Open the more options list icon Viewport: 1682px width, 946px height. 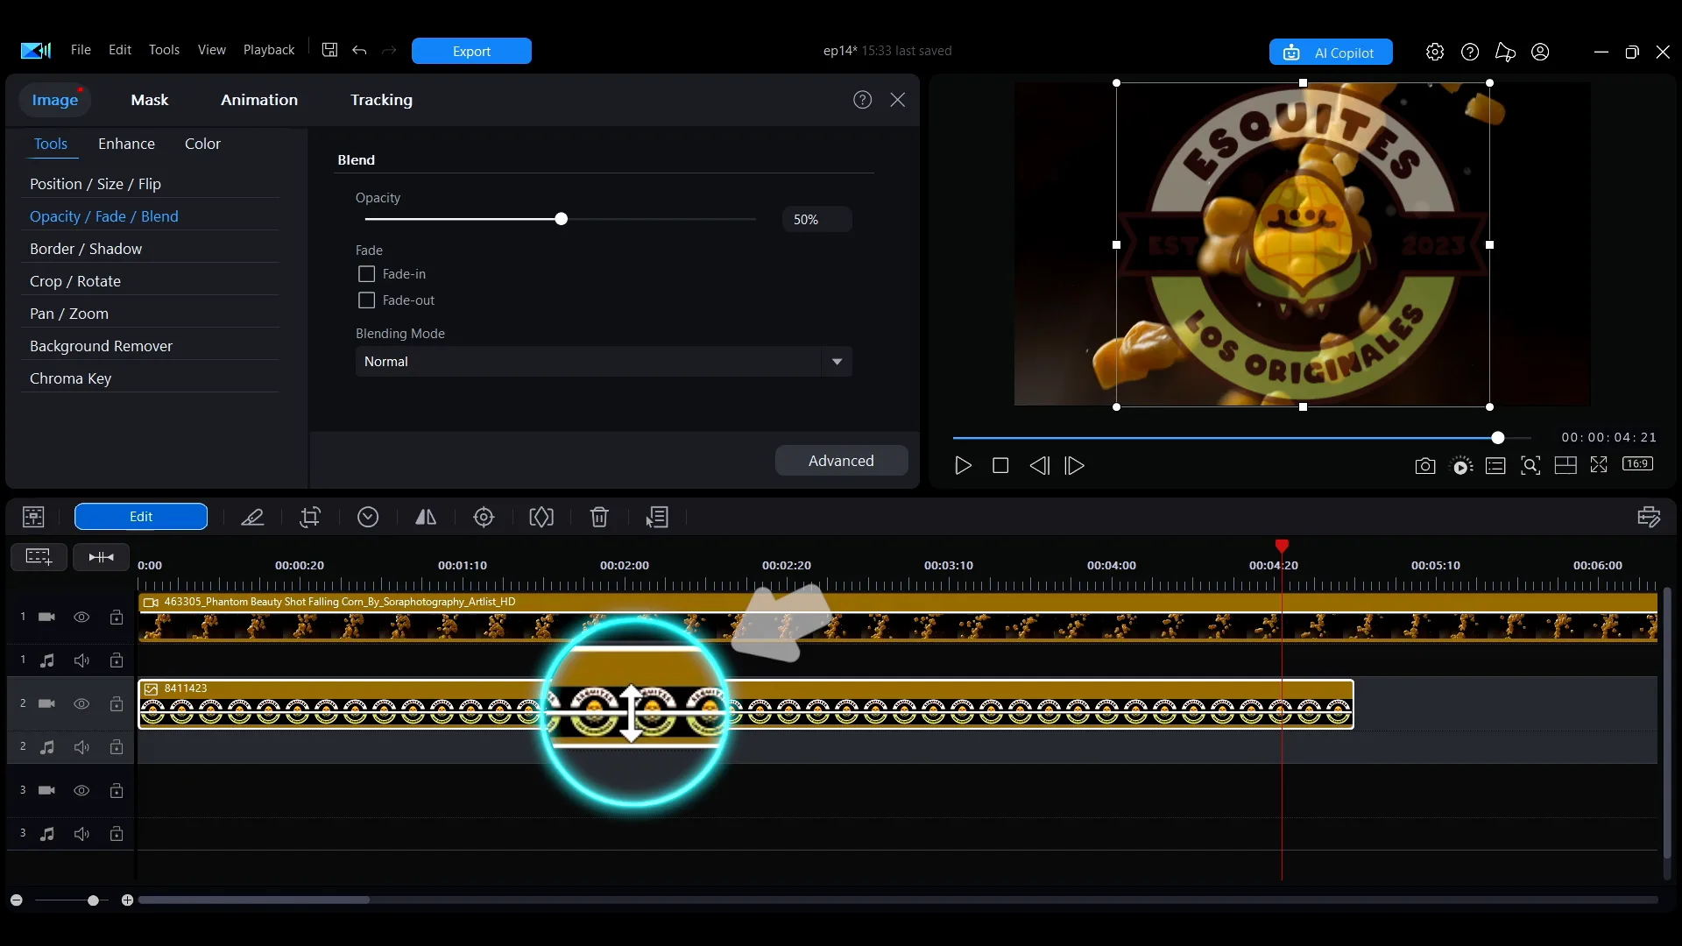click(657, 517)
